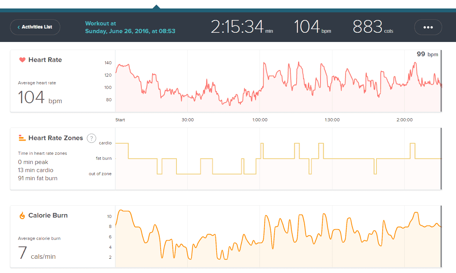The image size is (456, 273).
Task: Click the flame icon next to Calorie Burn
Action: (x=22, y=216)
